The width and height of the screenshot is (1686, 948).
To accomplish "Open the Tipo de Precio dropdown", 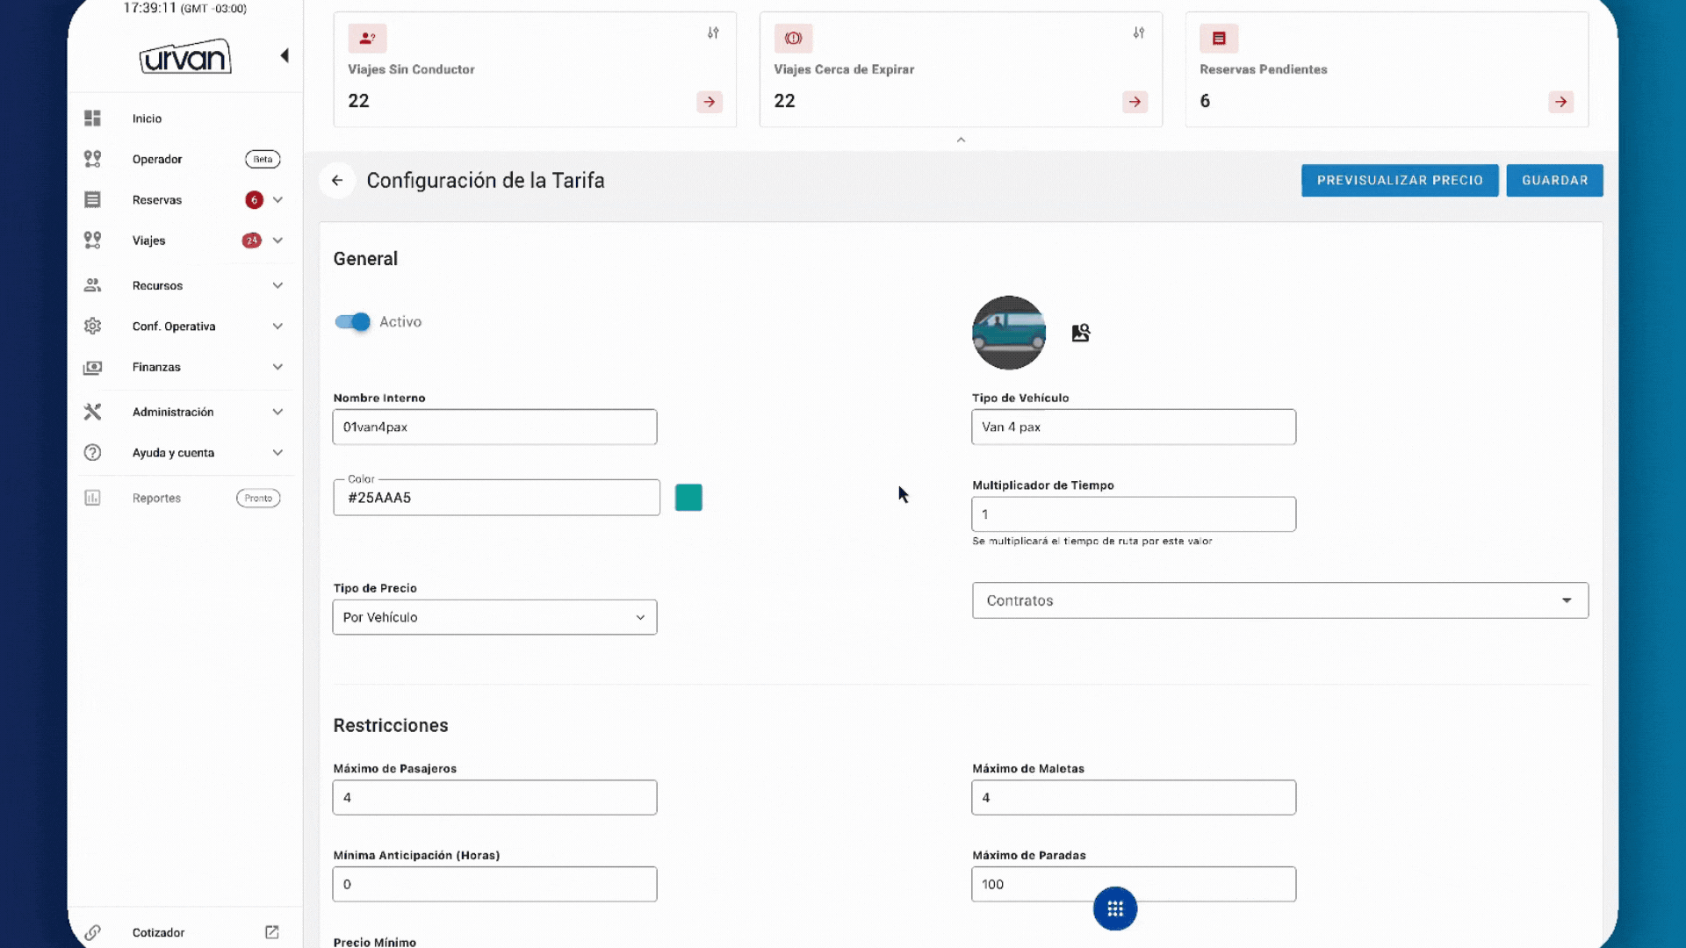I will tap(494, 617).
